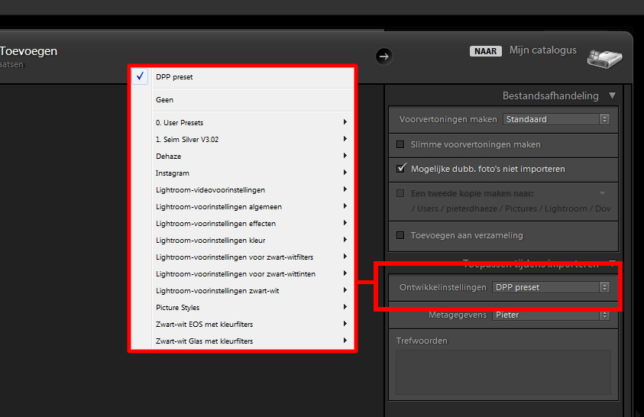Open Dehaze presets submenu
Viewport: 644px width, 417px height.
point(243,156)
